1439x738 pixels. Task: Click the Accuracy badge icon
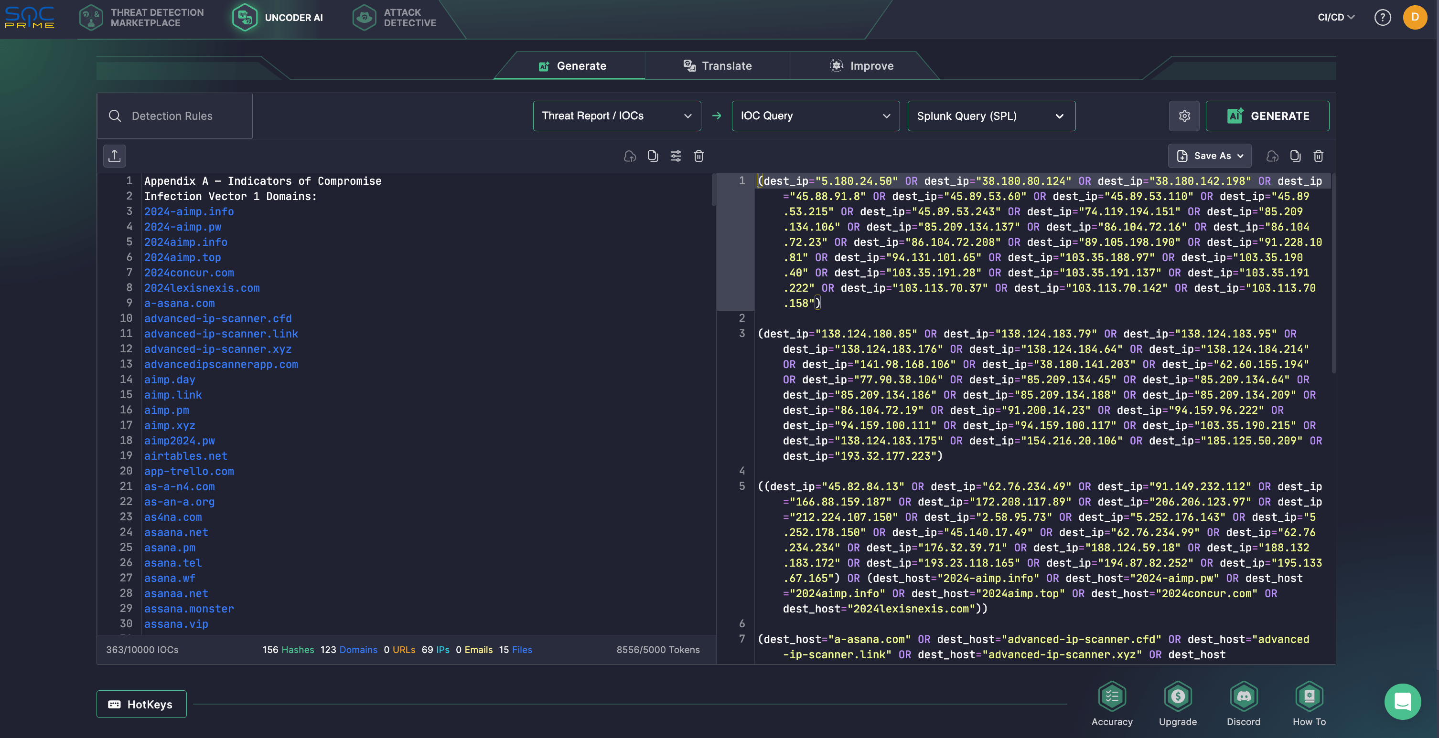click(x=1112, y=696)
